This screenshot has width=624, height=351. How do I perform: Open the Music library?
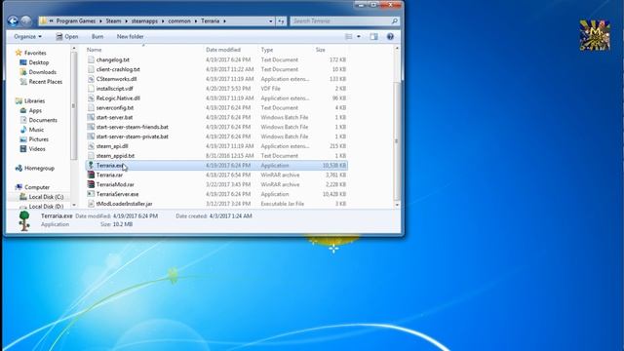[x=36, y=130]
